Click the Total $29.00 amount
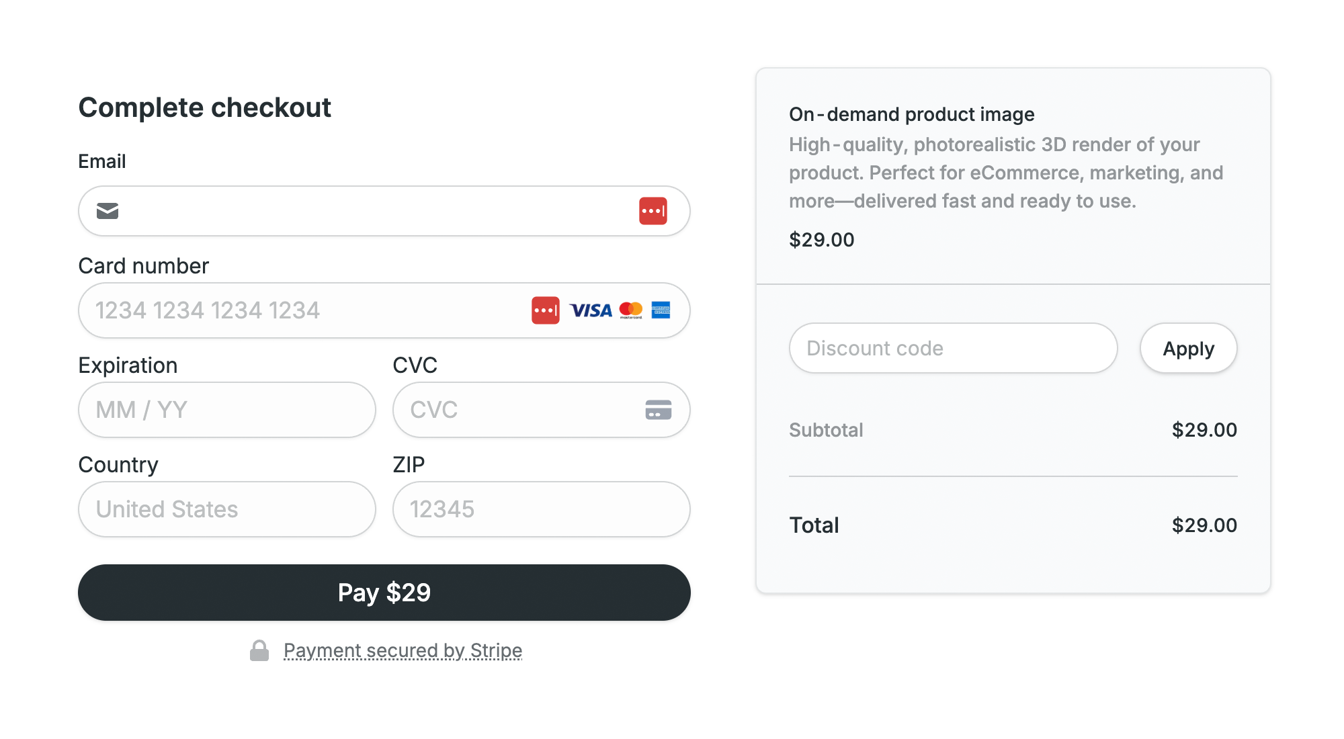The height and width of the screenshot is (739, 1344). tap(1204, 525)
